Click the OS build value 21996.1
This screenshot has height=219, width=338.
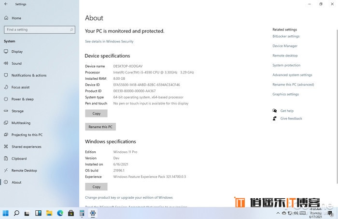coord(119,171)
